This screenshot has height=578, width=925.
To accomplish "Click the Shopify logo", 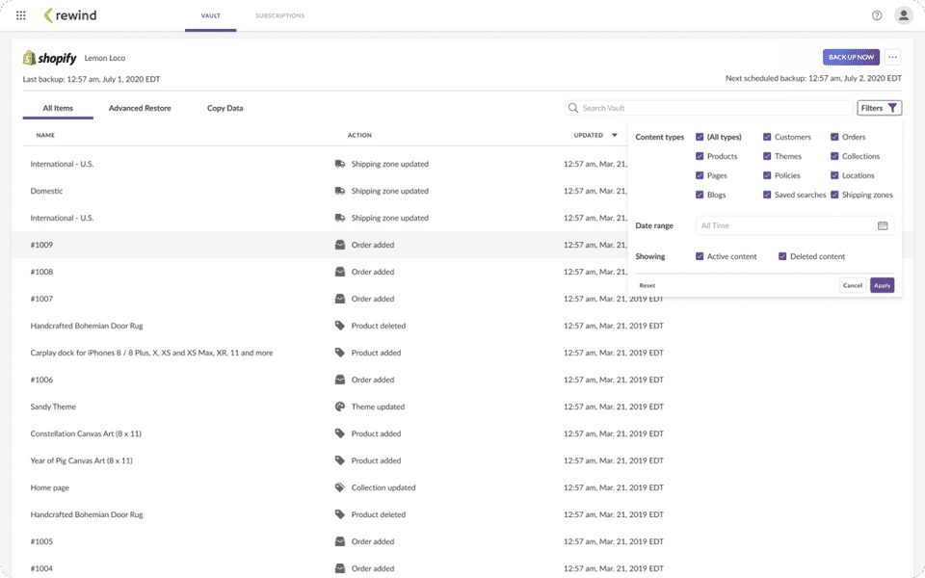I will tap(49, 58).
